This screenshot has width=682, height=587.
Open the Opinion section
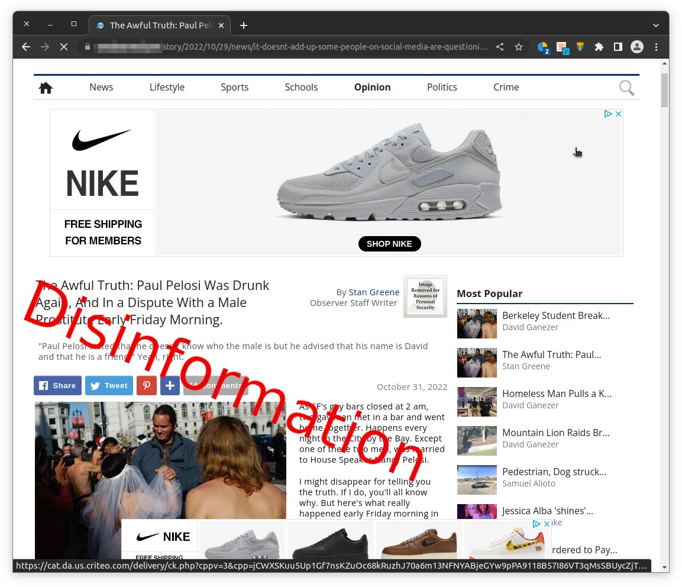372,87
